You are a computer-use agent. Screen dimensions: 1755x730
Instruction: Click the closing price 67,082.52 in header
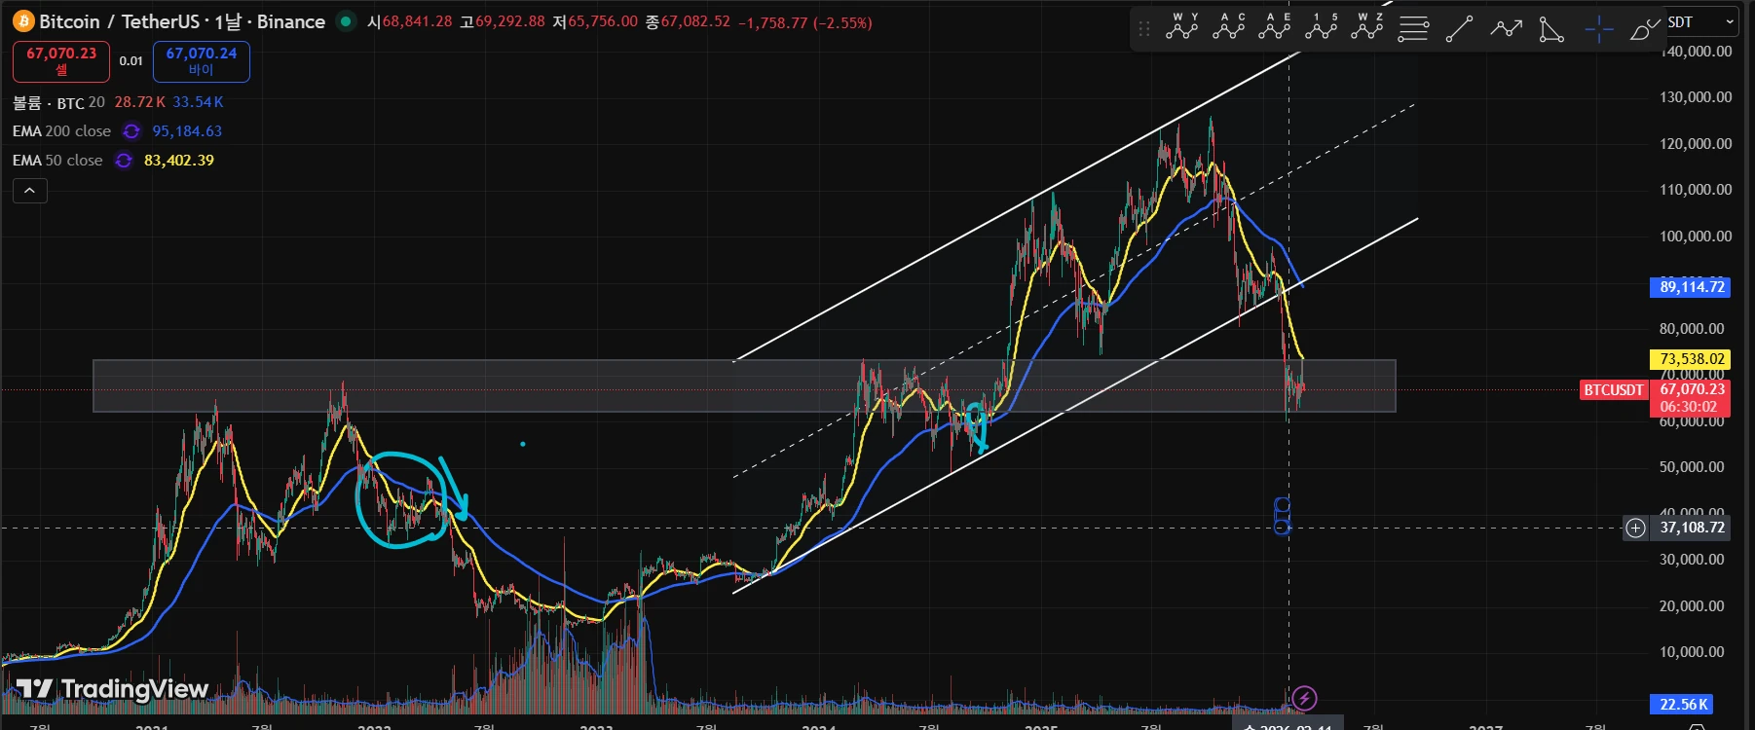(695, 21)
